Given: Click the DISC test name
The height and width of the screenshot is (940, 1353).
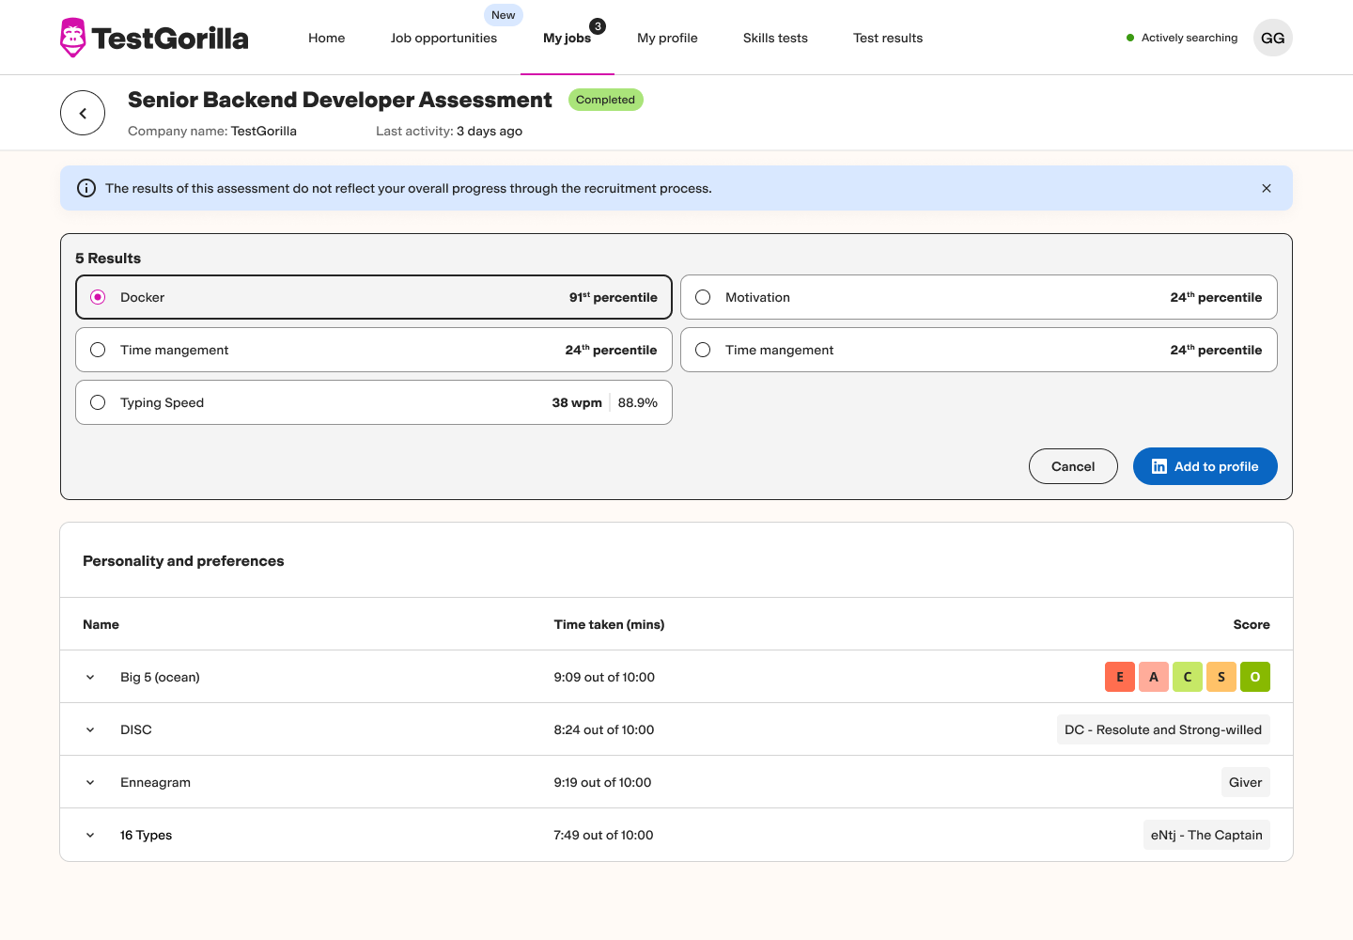Looking at the screenshot, I should coord(136,729).
